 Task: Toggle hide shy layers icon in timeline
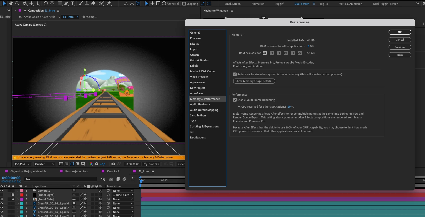point(111,179)
